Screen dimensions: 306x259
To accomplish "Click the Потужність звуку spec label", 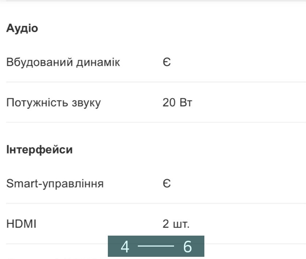I will [52, 103].
